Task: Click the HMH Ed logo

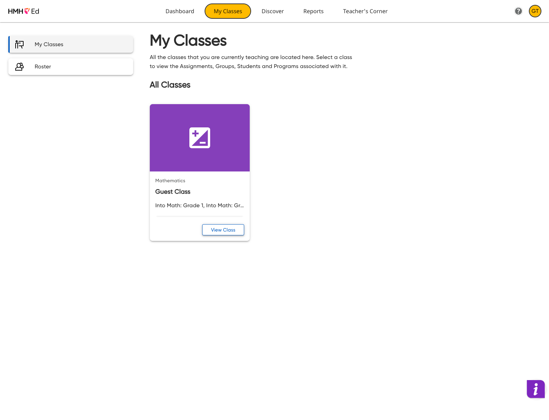Action: coord(24,11)
